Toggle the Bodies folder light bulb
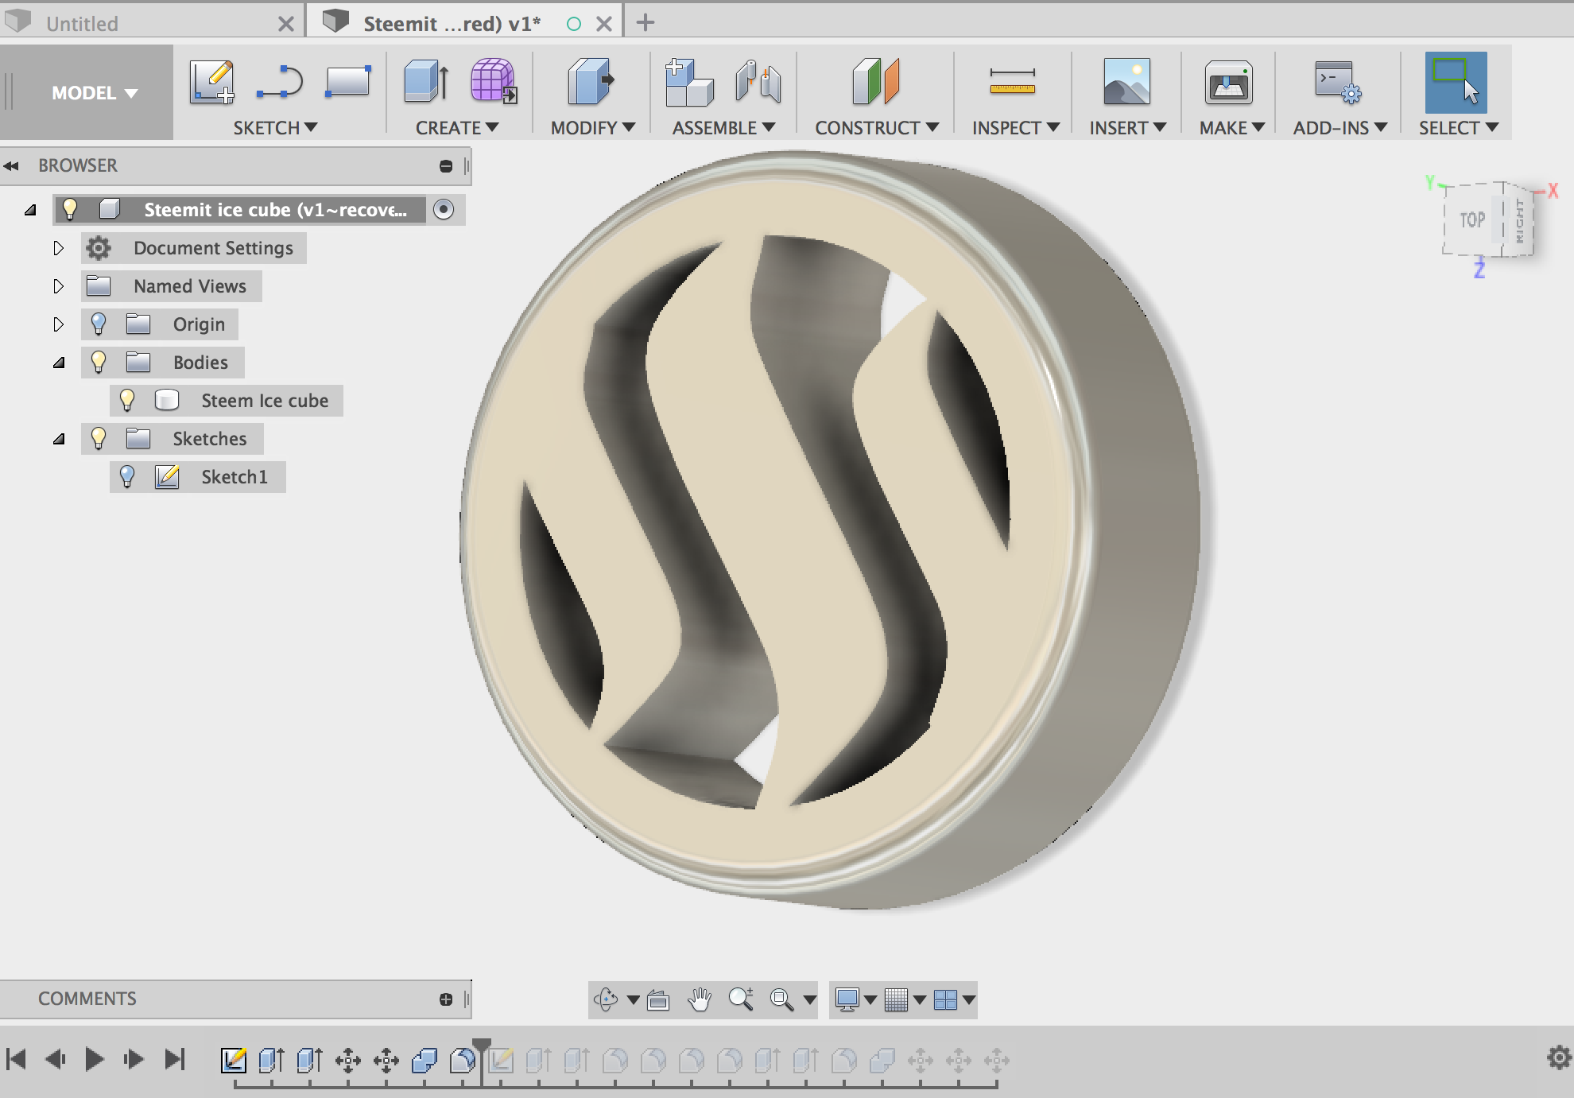This screenshot has width=1574, height=1098. click(x=99, y=362)
